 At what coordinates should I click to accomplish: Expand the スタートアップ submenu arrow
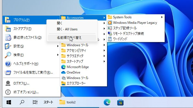point(104,62)
